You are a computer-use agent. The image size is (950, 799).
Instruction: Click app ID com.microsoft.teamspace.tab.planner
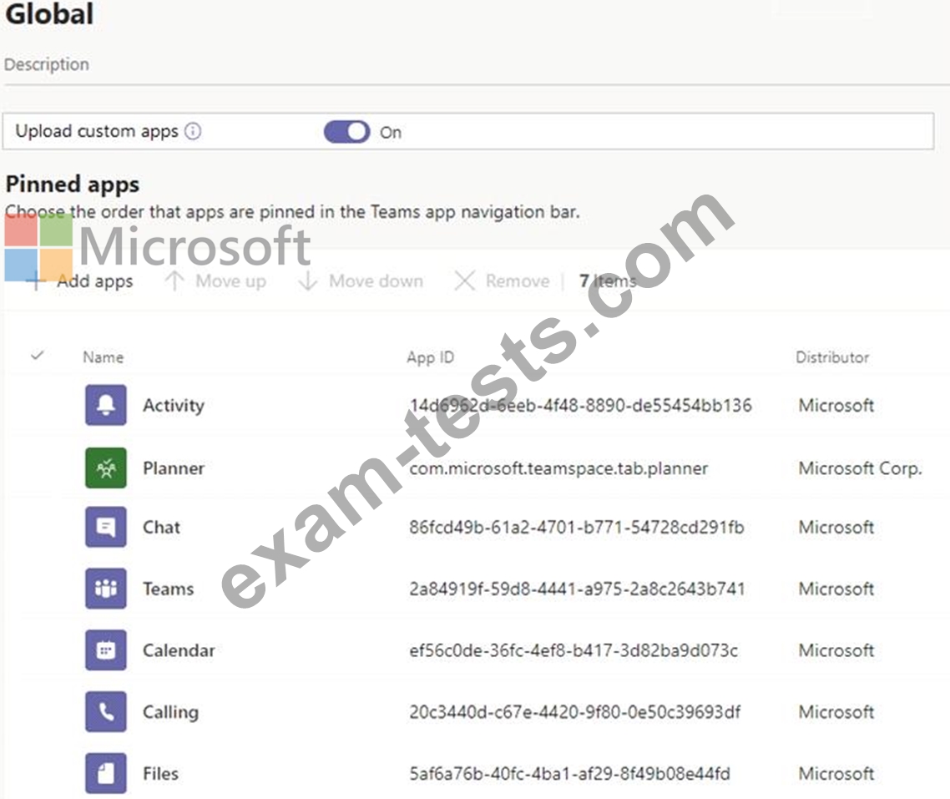coord(558,468)
